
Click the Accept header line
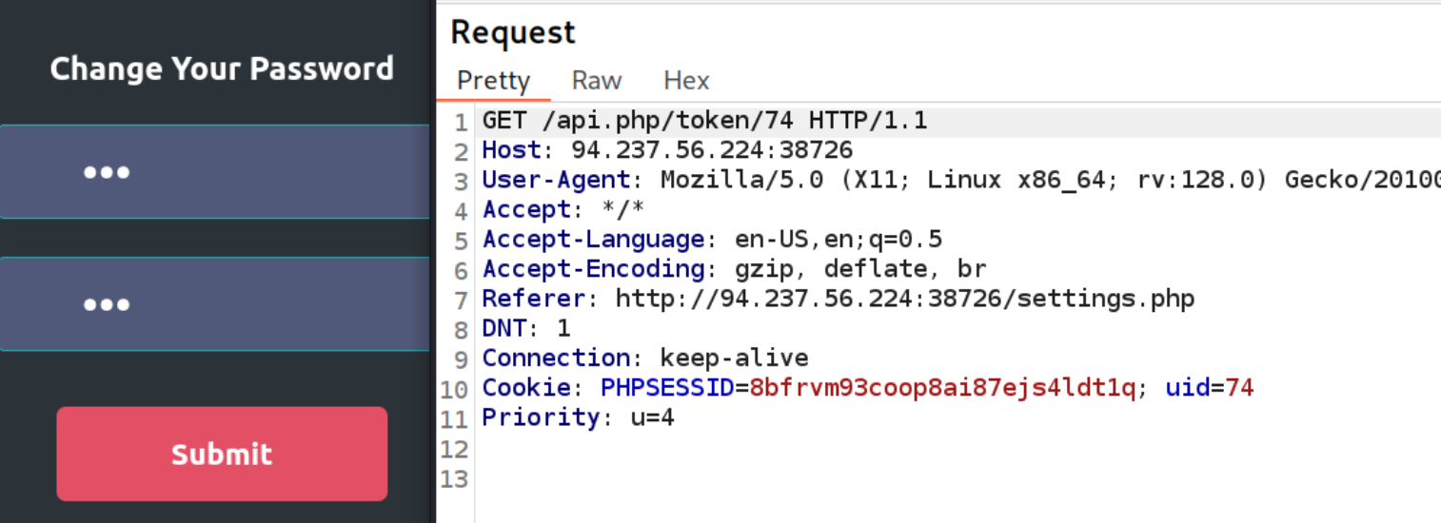(563, 209)
